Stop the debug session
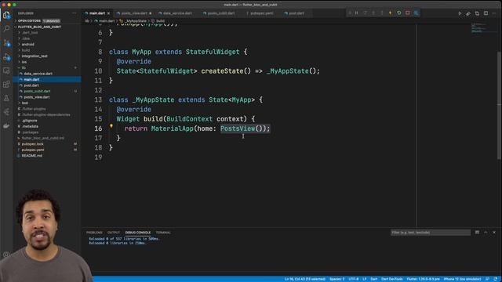This screenshot has width=502, height=282. point(408,13)
